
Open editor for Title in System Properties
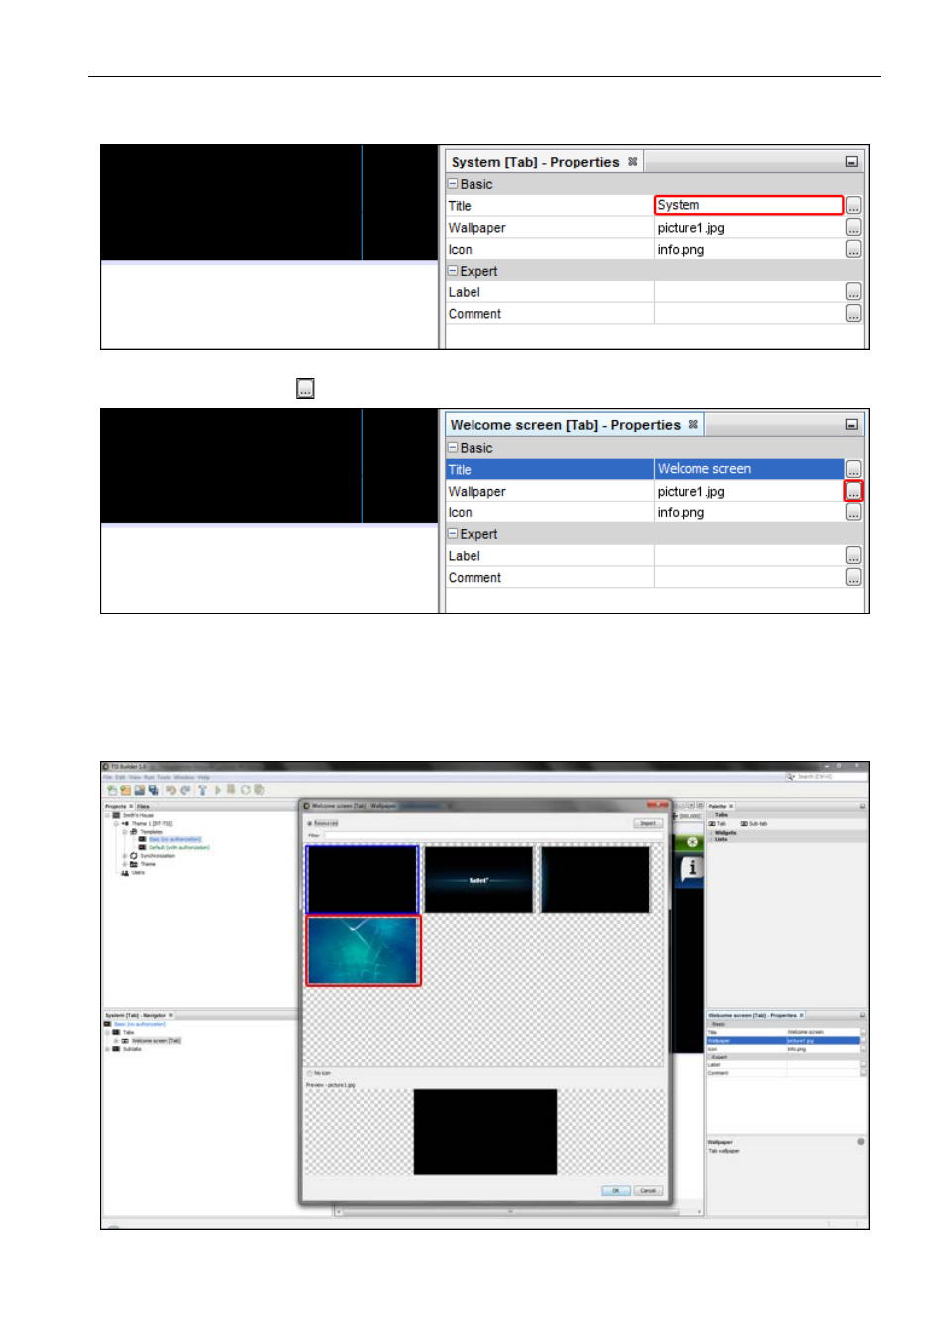(x=853, y=206)
